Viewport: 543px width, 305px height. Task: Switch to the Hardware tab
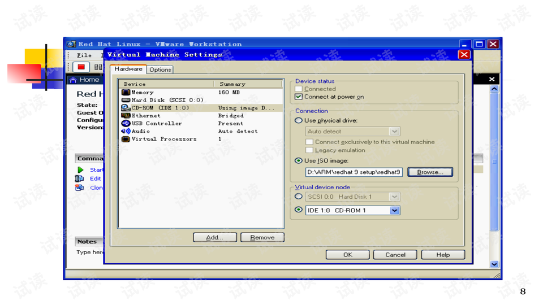pos(128,69)
